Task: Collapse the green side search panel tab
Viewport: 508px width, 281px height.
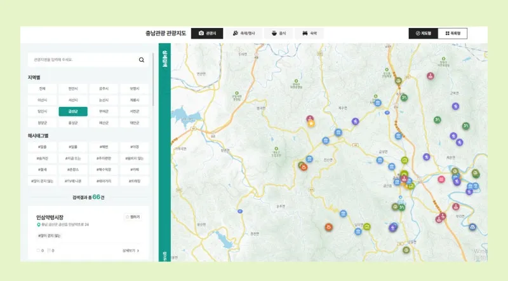Action: click(164, 57)
